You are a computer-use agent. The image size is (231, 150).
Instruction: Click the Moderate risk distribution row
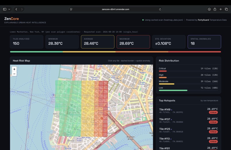188,82
